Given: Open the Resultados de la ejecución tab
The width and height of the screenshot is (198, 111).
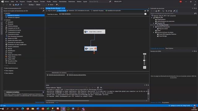Looking at the screenshot, I should pos(113,11).
